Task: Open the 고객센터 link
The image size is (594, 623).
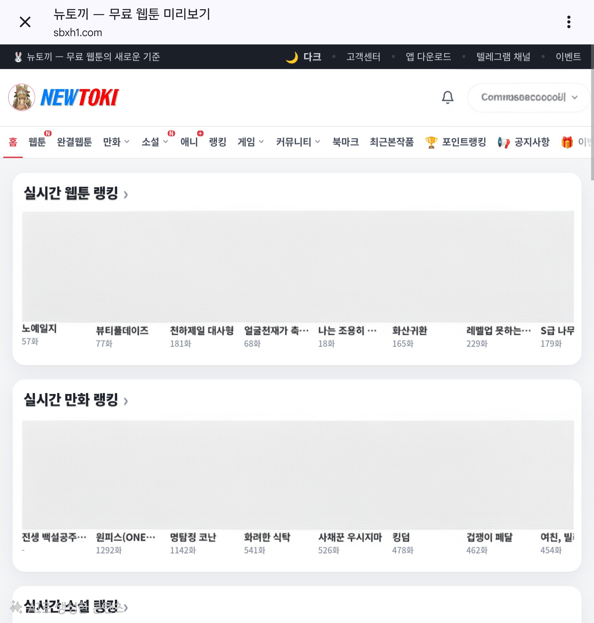Action: tap(363, 57)
